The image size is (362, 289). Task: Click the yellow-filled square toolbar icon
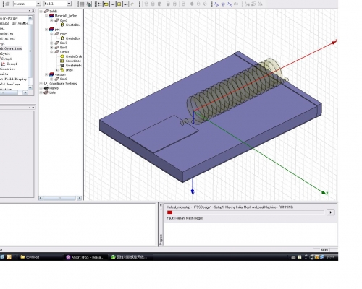119,4
